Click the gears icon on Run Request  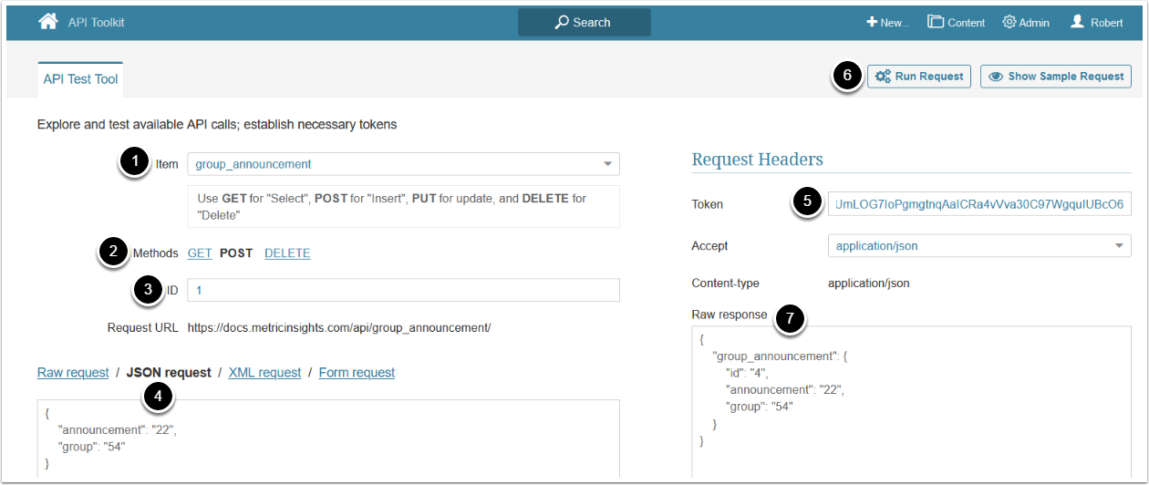point(883,77)
